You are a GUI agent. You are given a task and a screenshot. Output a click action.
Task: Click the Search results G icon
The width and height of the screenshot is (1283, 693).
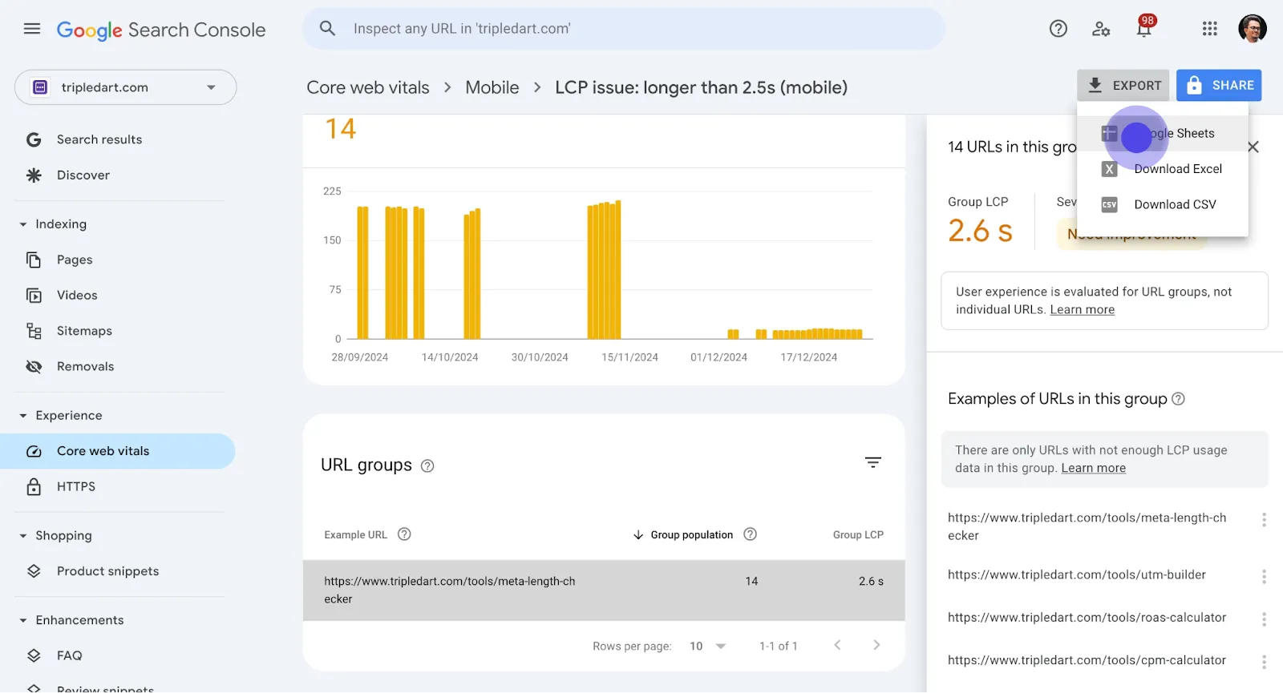pyautogui.click(x=34, y=139)
